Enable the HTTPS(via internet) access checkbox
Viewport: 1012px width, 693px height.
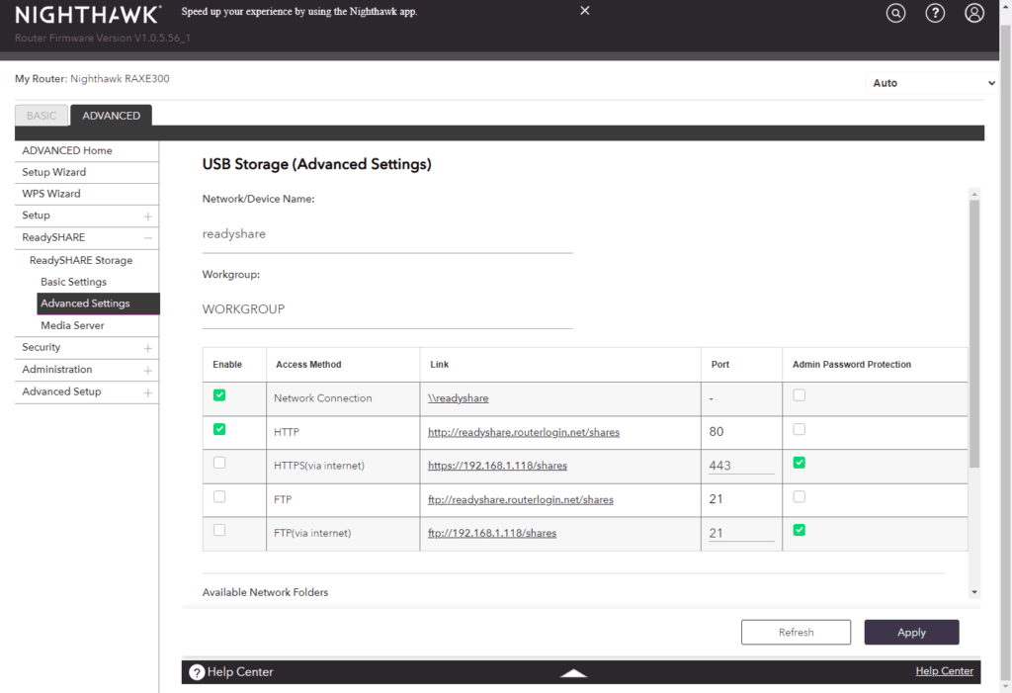(219, 463)
